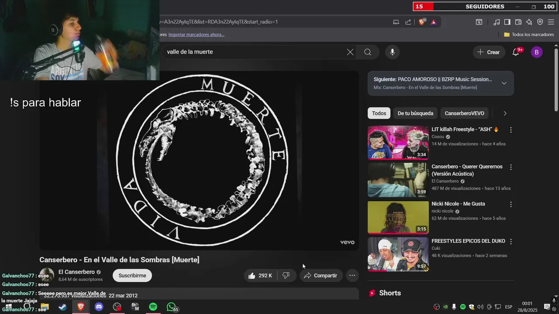Open Steam from the taskbar
559x314 pixels.
[x=62, y=307]
